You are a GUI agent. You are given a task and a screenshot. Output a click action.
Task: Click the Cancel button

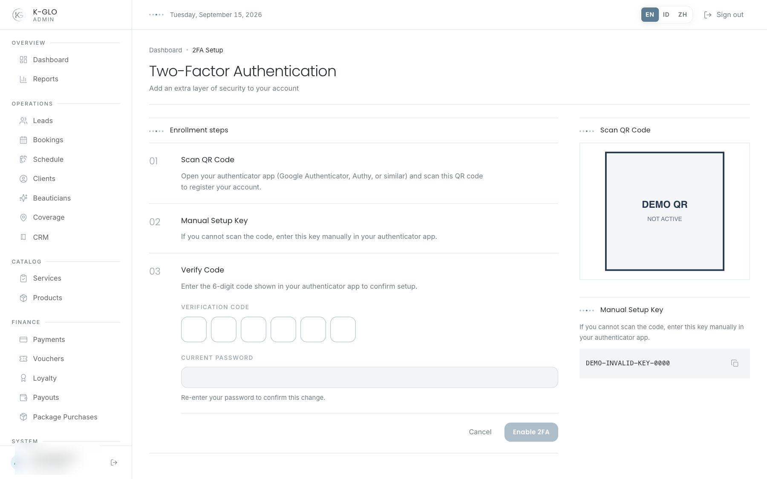[x=480, y=432]
